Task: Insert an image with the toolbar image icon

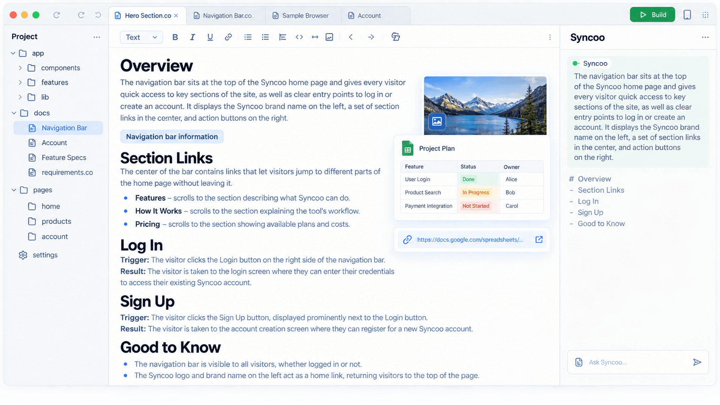Action: pos(329,37)
